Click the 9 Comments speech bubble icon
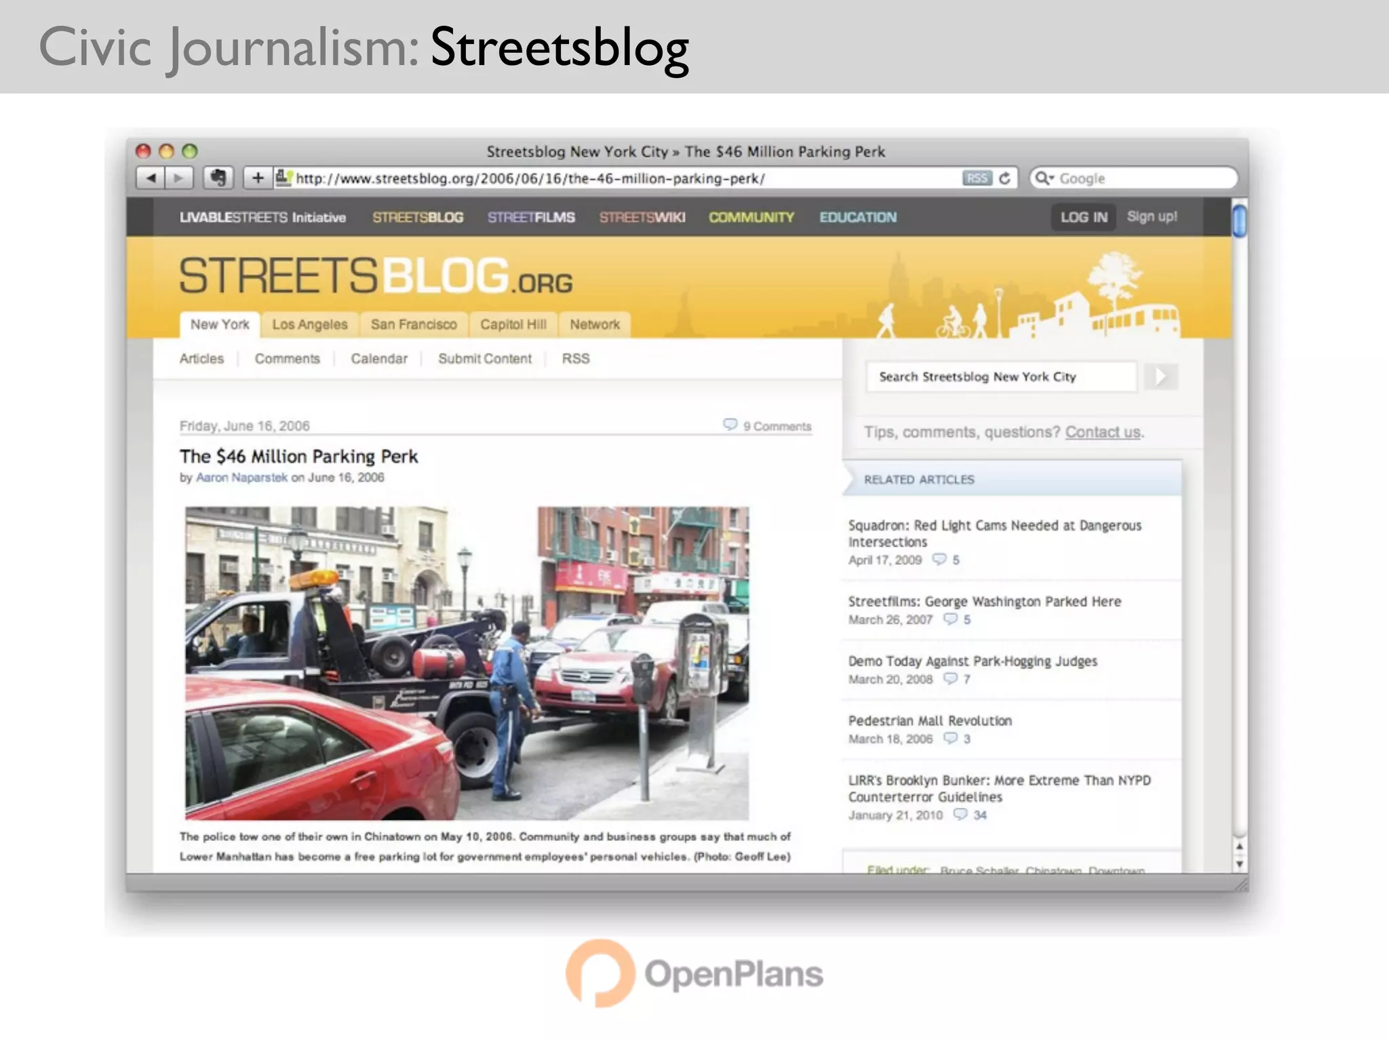 pyautogui.click(x=730, y=425)
